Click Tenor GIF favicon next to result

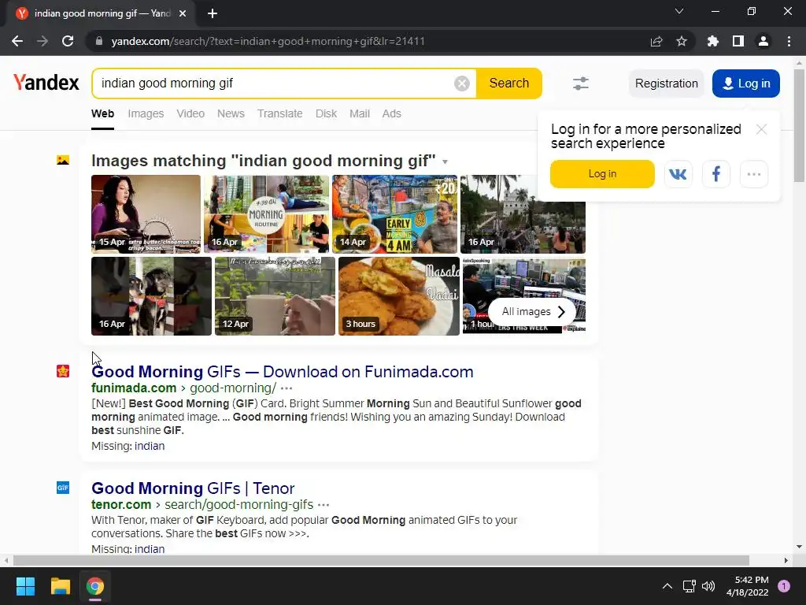[63, 487]
